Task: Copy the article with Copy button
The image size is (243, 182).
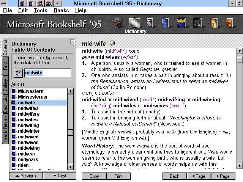Action: pos(94,176)
